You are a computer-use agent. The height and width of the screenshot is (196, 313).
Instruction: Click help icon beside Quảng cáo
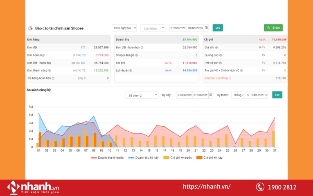221,55
